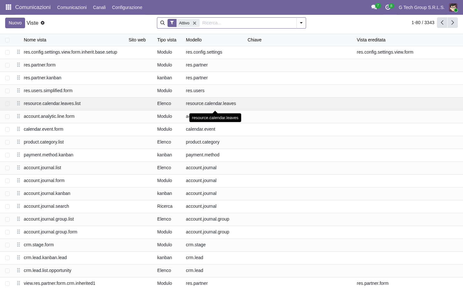This screenshot has width=463, height=289.
Task: Remove the Attivo filter with its X
Action: [195, 23]
